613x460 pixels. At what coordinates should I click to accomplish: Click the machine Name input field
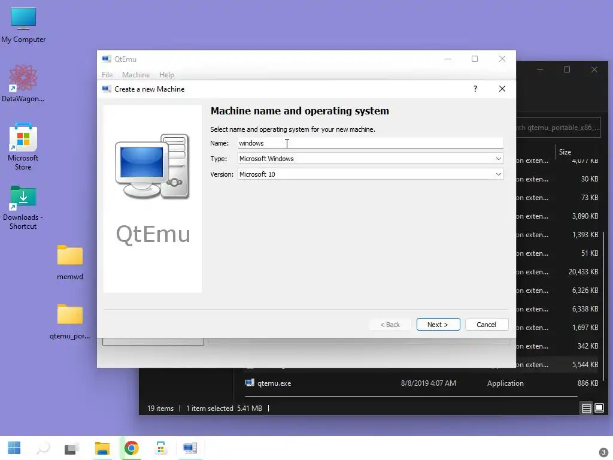pos(370,143)
